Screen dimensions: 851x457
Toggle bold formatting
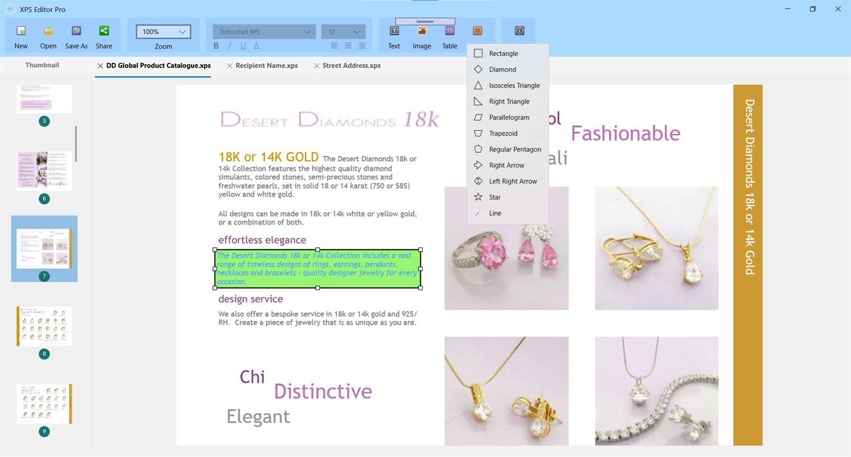tap(216, 45)
